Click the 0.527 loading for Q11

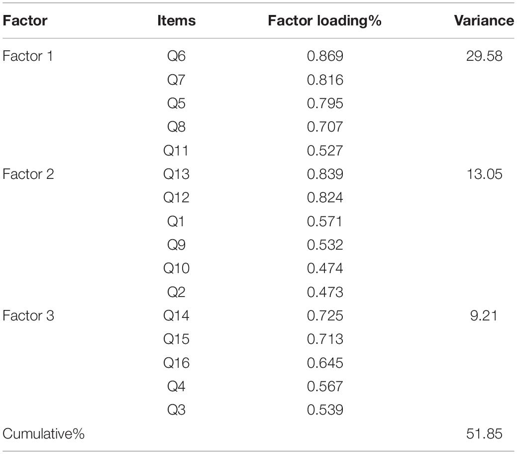pyautogui.click(x=325, y=151)
